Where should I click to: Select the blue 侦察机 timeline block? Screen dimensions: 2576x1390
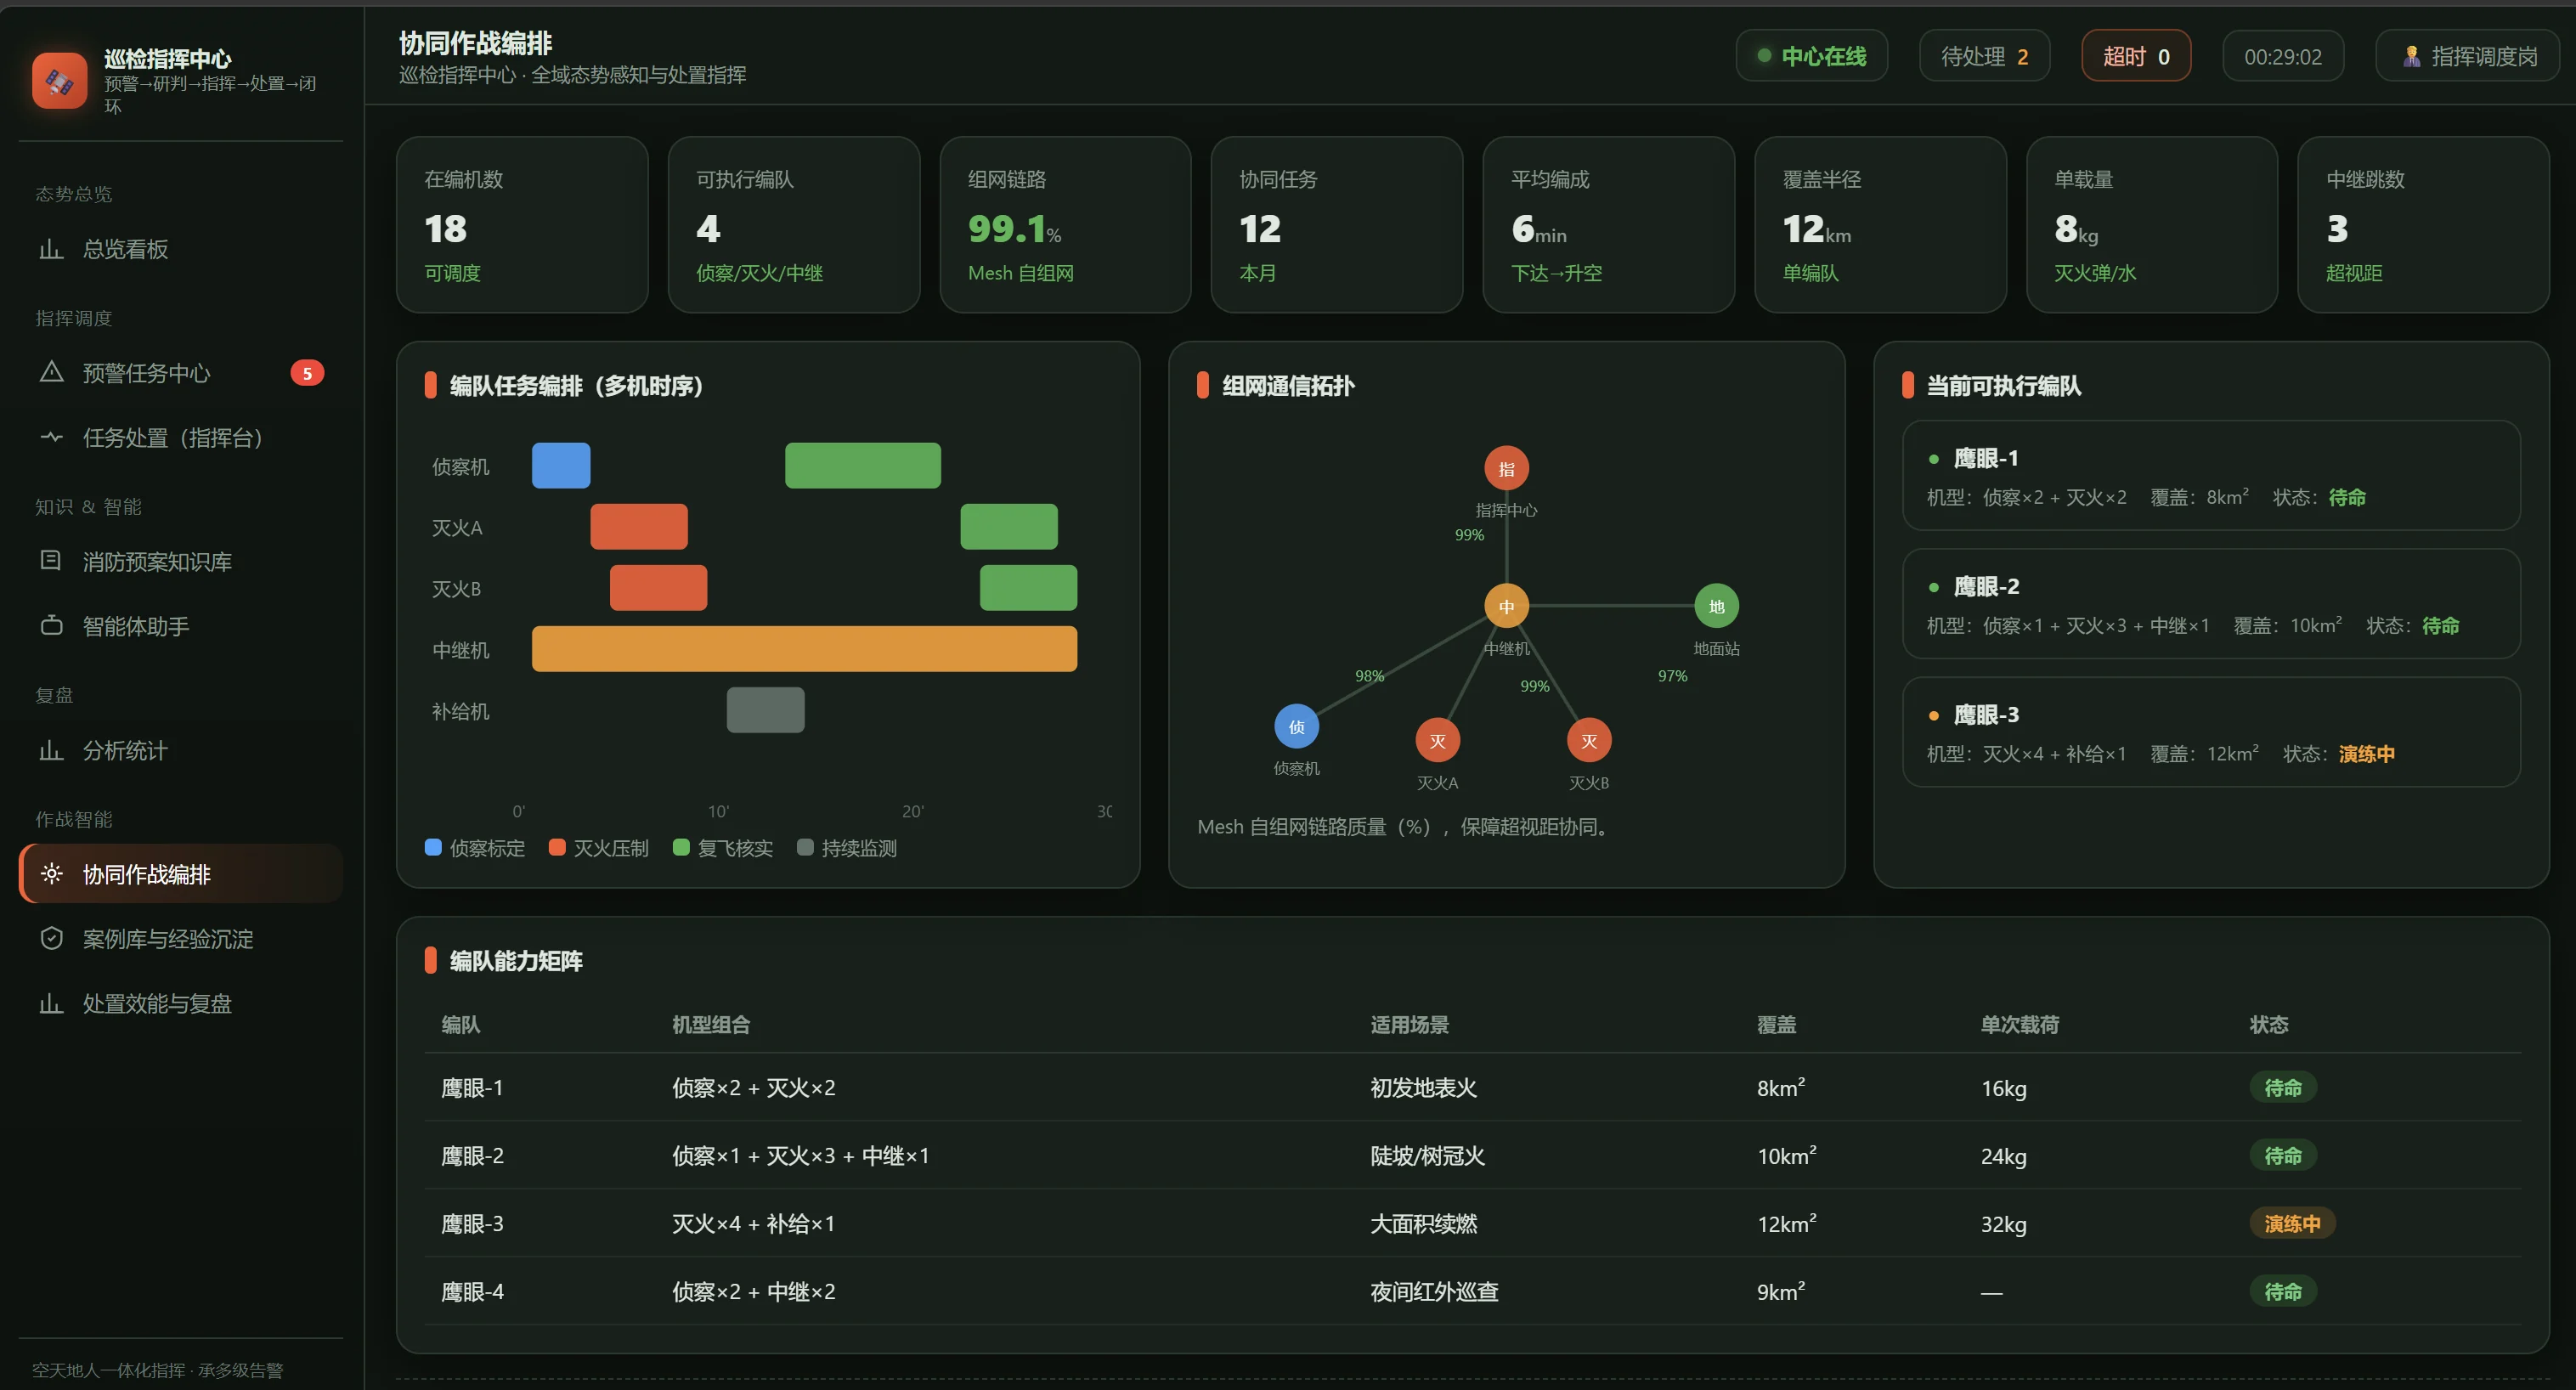pos(561,465)
